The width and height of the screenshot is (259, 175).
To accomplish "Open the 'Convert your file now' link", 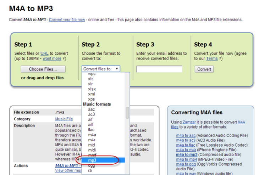I will [67, 19].
